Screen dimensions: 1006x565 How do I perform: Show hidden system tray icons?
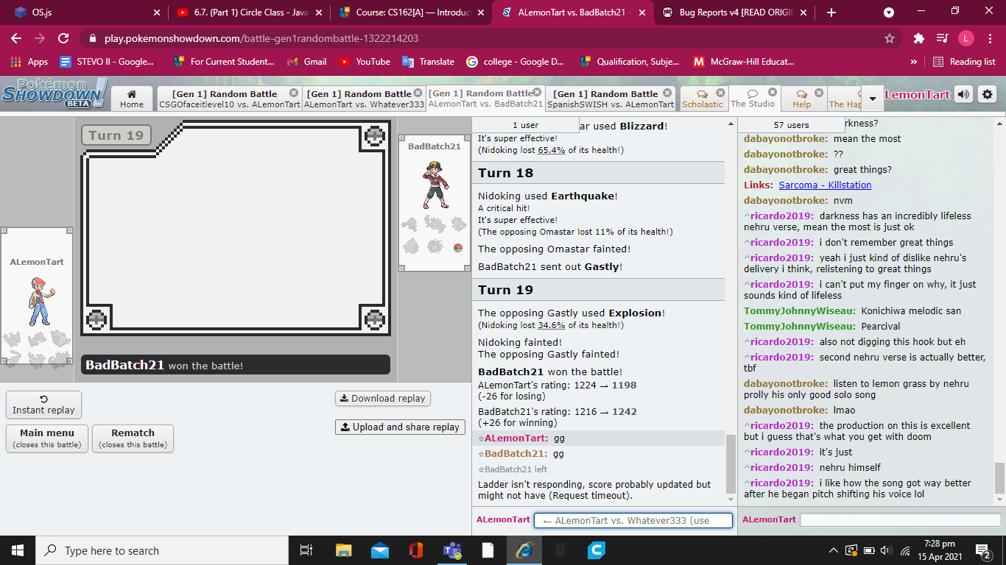pyautogui.click(x=833, y=550)
